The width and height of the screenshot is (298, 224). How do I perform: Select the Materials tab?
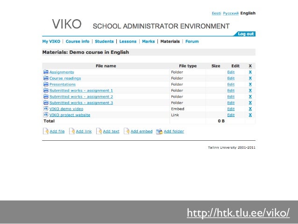(x=170, y=41)
